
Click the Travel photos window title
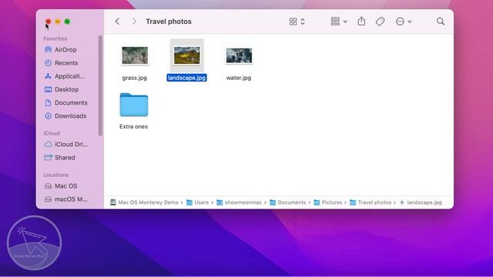[169, 22]
